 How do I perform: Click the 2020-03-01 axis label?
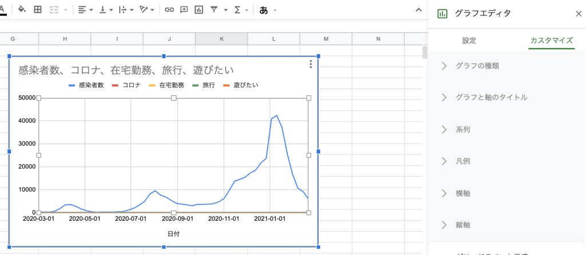pos(39,219)
